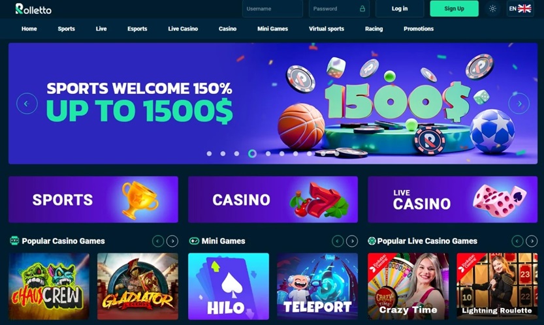544x325 pixels.
Task: Click the Log in button
Action: click(x=400, y=8)
